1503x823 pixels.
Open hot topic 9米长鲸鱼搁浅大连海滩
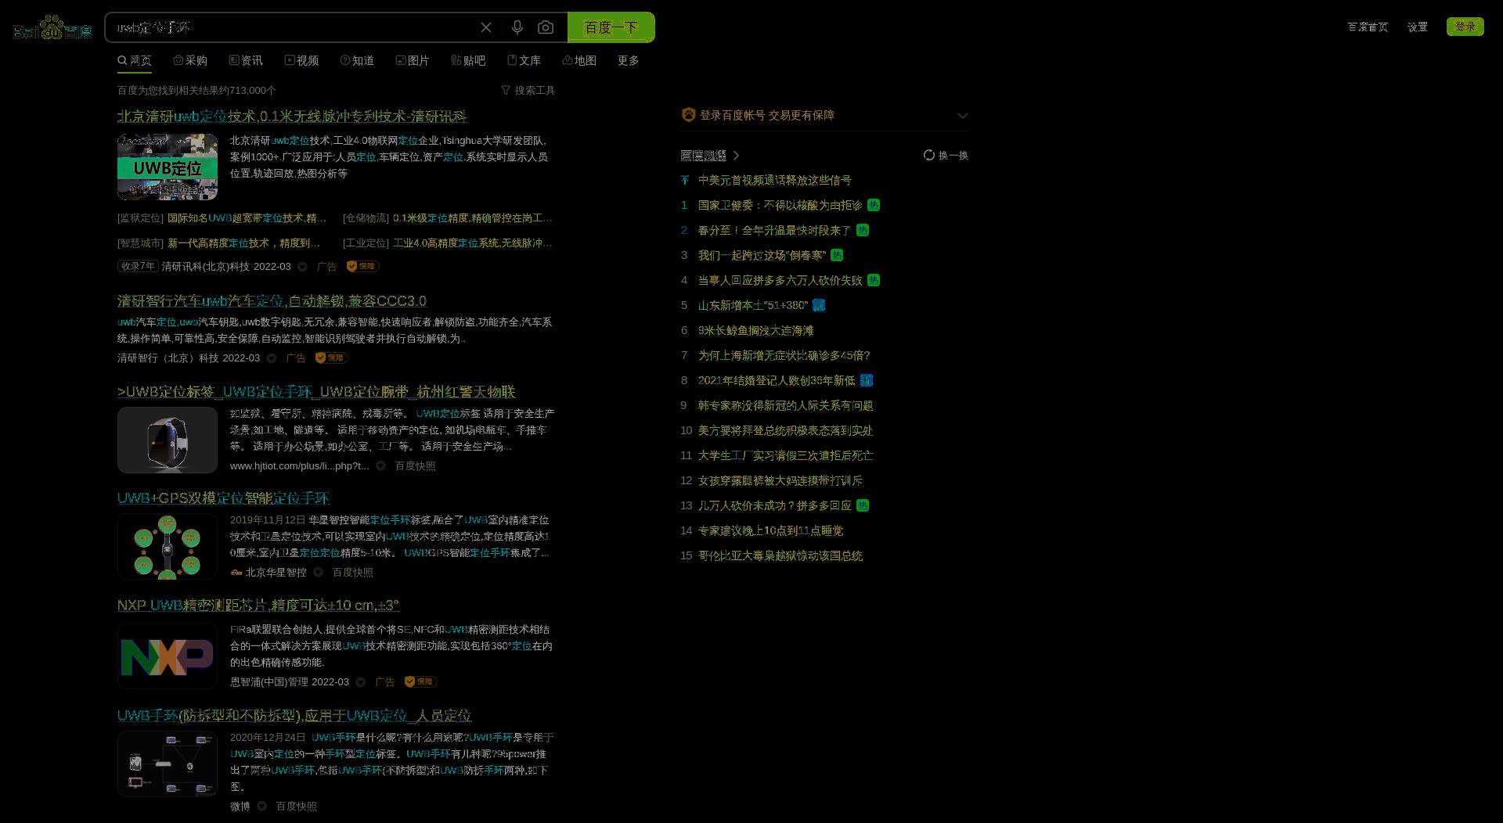[x=755, y=331]
